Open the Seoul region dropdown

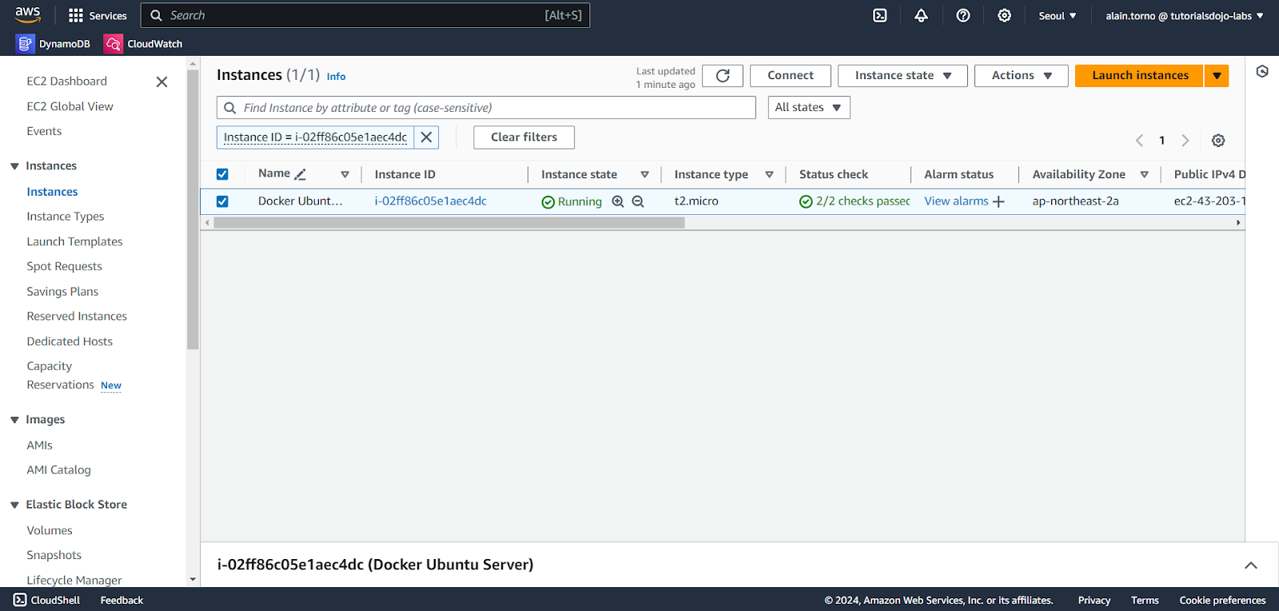[1058, 15]
